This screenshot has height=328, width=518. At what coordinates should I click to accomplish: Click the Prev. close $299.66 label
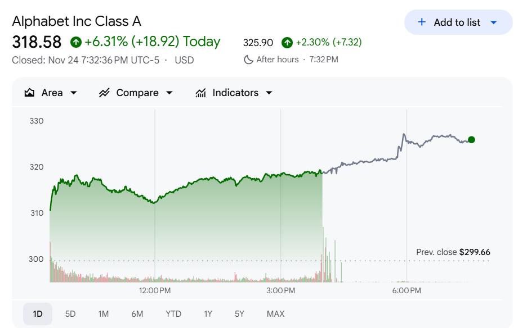[453, 252]
